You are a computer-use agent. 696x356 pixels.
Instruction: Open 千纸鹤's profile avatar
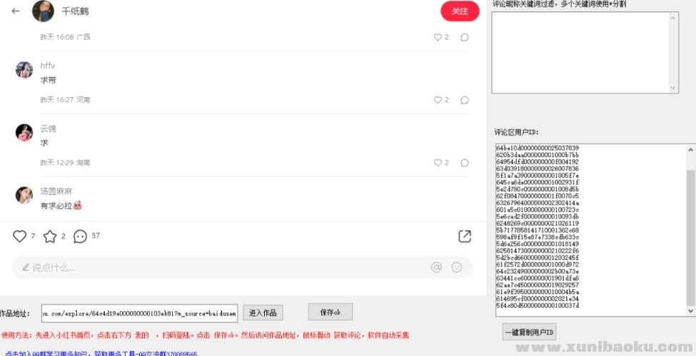pos(43,11)
